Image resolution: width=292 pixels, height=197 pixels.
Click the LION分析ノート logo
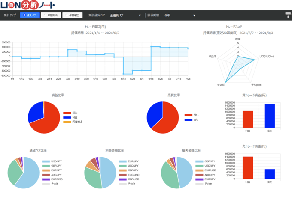[x=27, y=5]
